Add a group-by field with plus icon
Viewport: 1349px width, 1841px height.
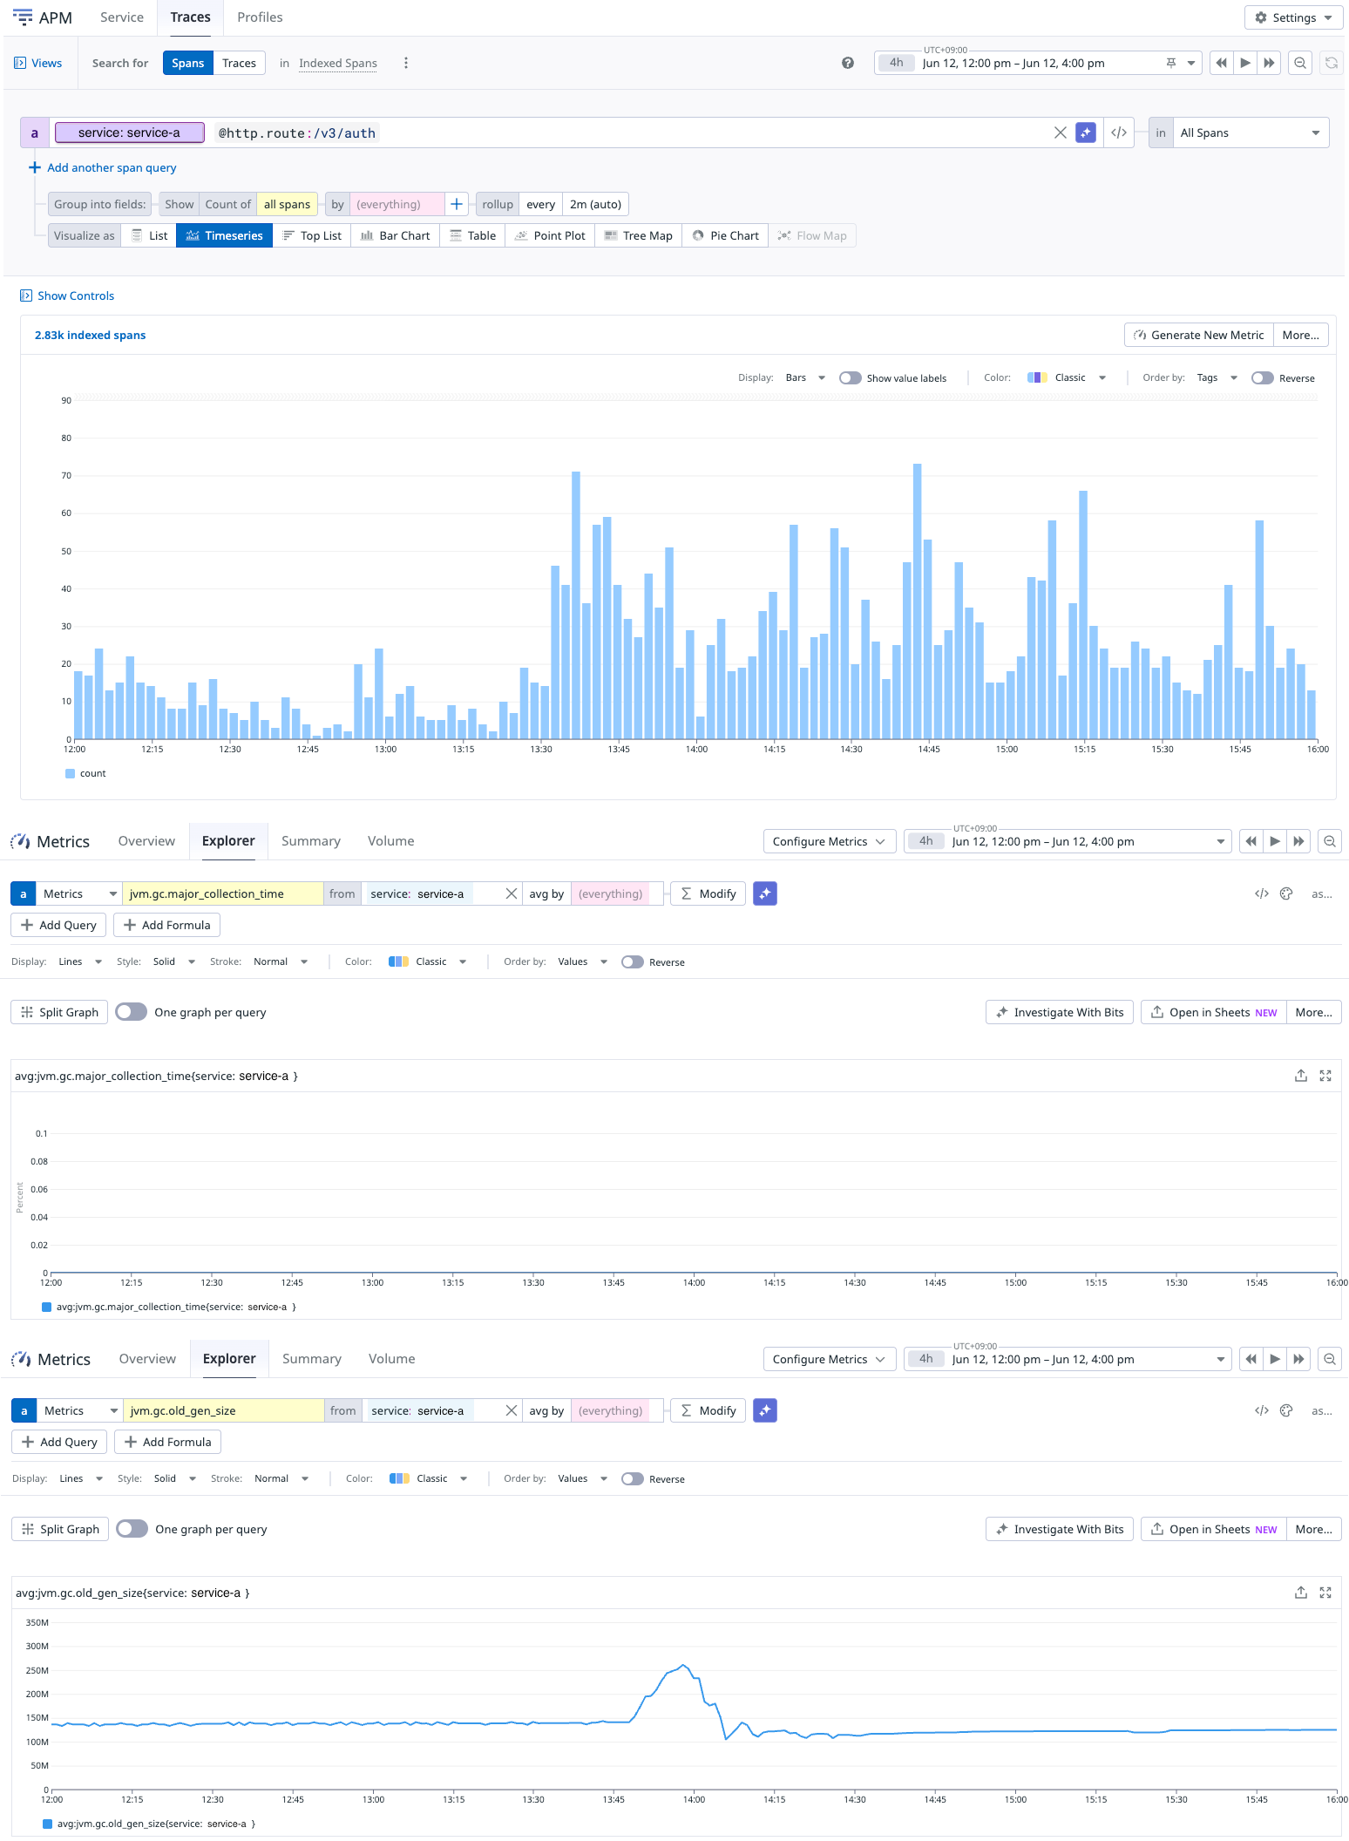click(x=457, y=204)
